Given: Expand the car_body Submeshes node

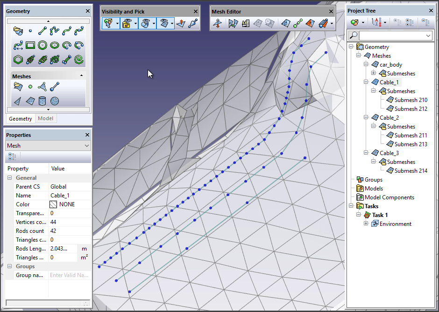Looking at the screenshot, I should coord(374,74).
